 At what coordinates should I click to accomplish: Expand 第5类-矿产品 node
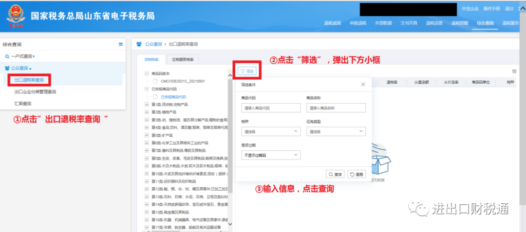(146, 135)
